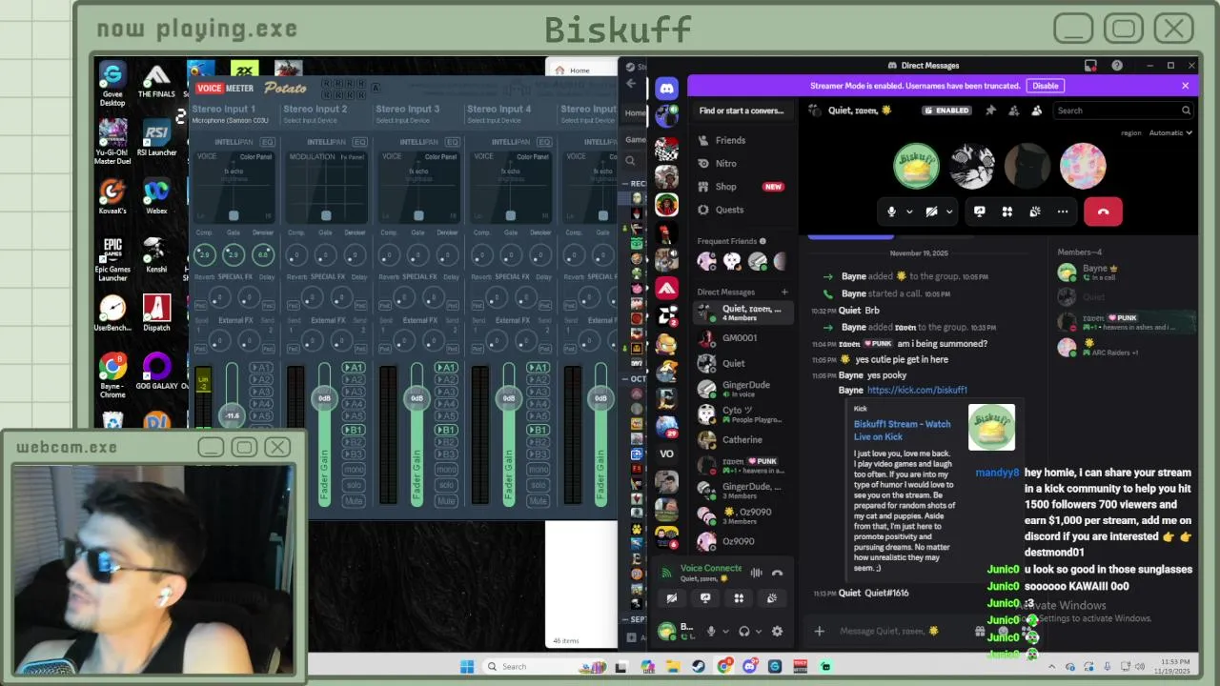Open the Cyto direct message

742,414
